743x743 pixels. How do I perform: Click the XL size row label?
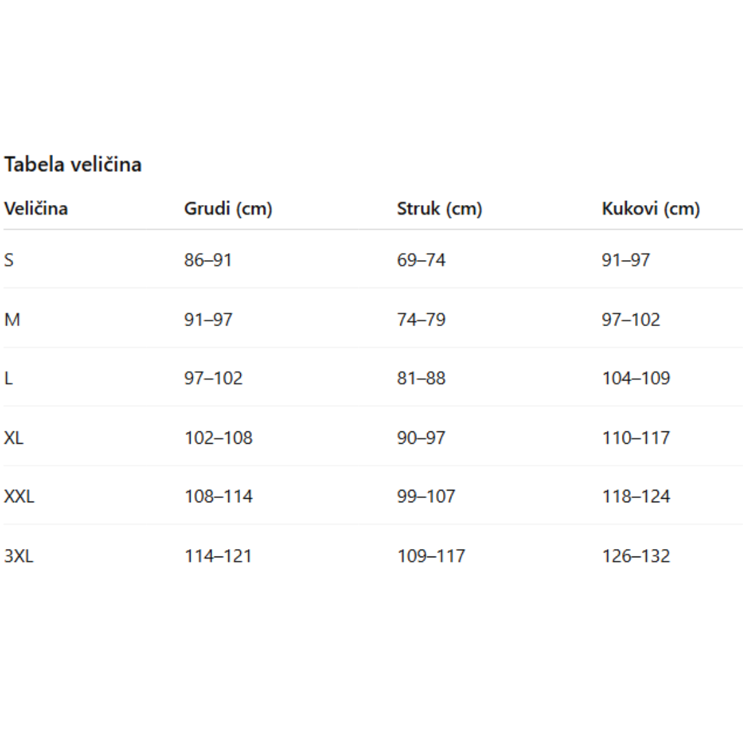tap(14, 438)
